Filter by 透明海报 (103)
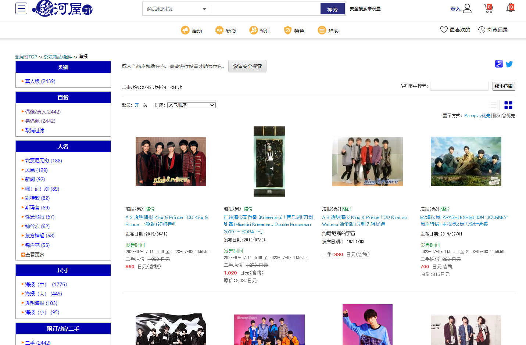Viewport: 526px width, 345px height. (x=41, y=303)
